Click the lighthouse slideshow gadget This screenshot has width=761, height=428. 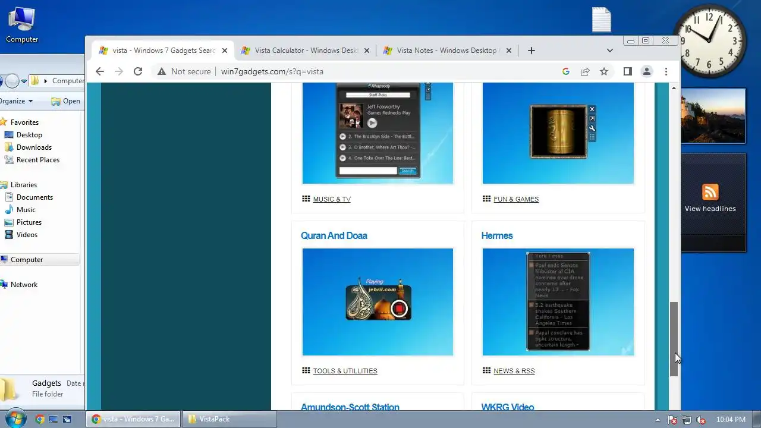pos(713,116)
